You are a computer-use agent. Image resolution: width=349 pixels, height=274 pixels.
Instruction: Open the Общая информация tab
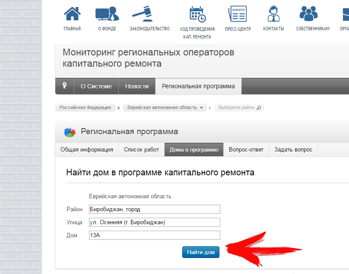[87, 149]
